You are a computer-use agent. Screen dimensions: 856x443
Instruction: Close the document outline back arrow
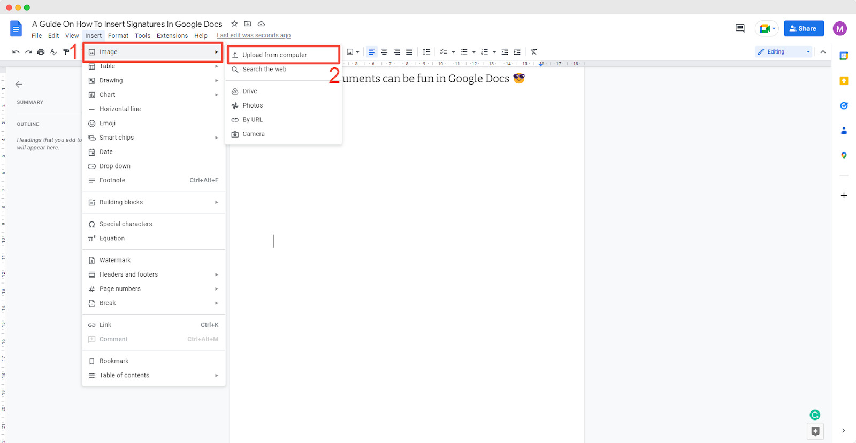19,84
